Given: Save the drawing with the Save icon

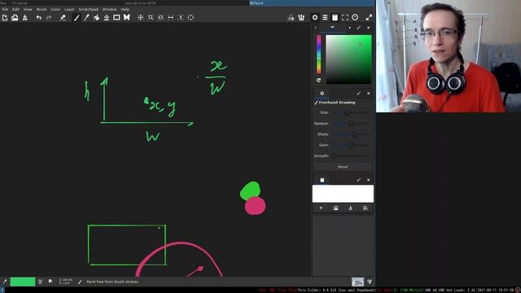Looking at the screenshot, I should click(25, 18).
